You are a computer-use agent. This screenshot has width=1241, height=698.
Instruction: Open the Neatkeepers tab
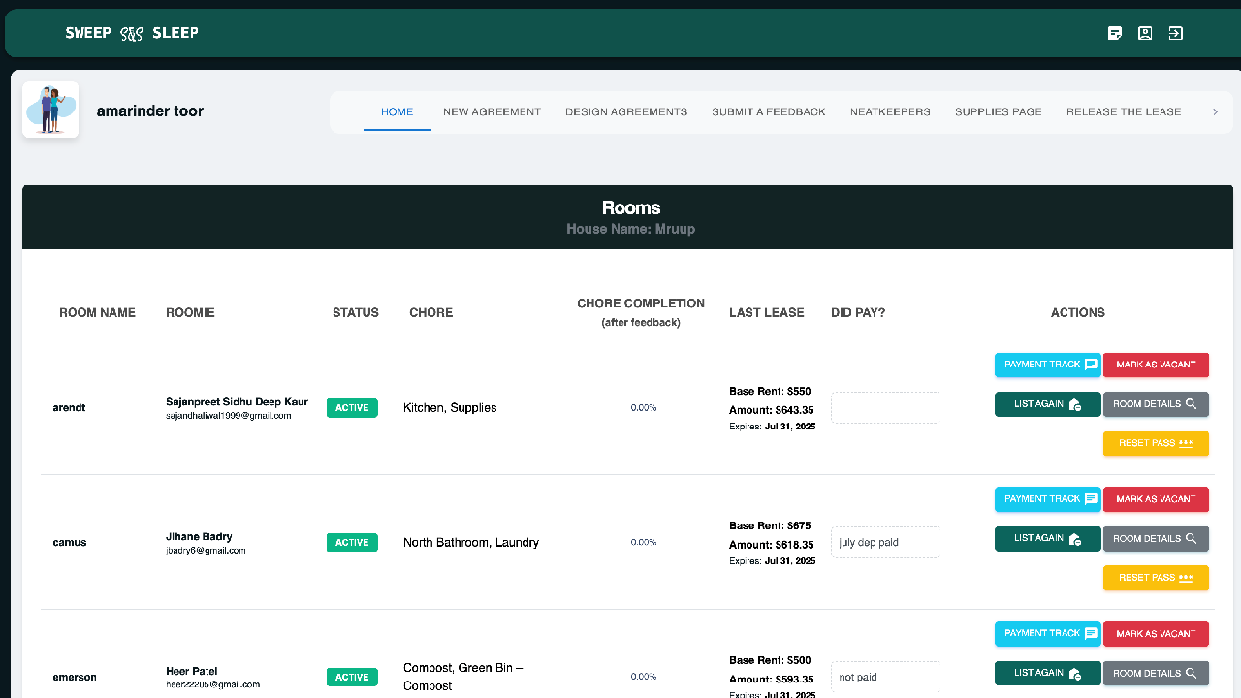890,111
